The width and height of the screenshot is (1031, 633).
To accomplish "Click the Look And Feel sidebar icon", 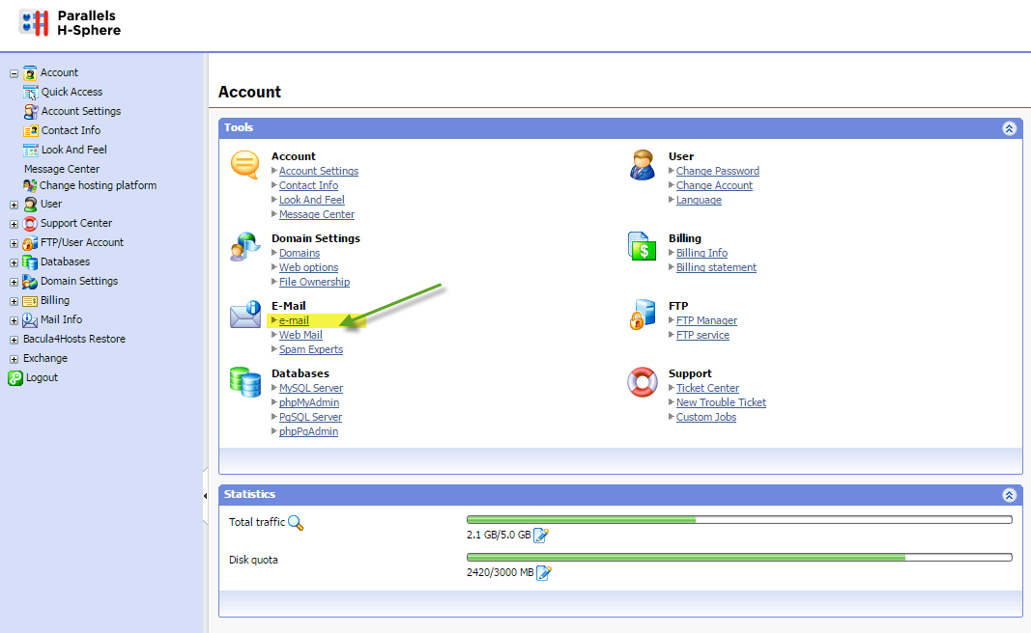I will point(30,150).
